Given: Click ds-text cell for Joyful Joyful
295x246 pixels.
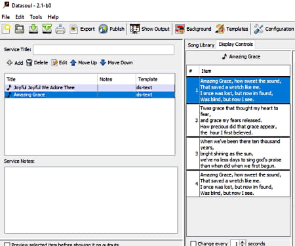Looking at the screenshot, I should point(155,87).
